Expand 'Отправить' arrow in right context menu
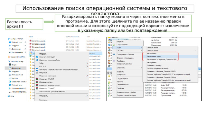 point(141,68)
